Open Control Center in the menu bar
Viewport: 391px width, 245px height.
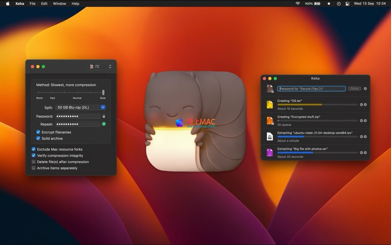347,4
